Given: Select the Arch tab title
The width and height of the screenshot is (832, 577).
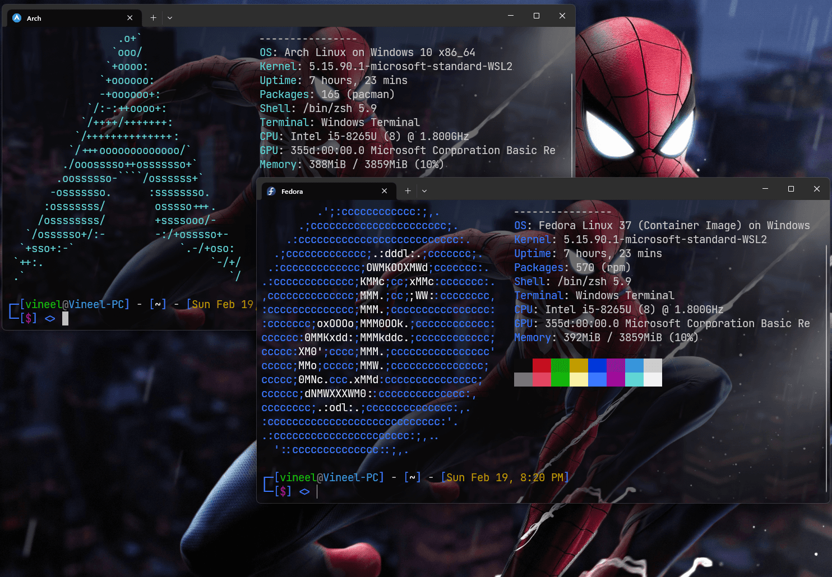Looking at the screenshot, I should tap(34, 18).
